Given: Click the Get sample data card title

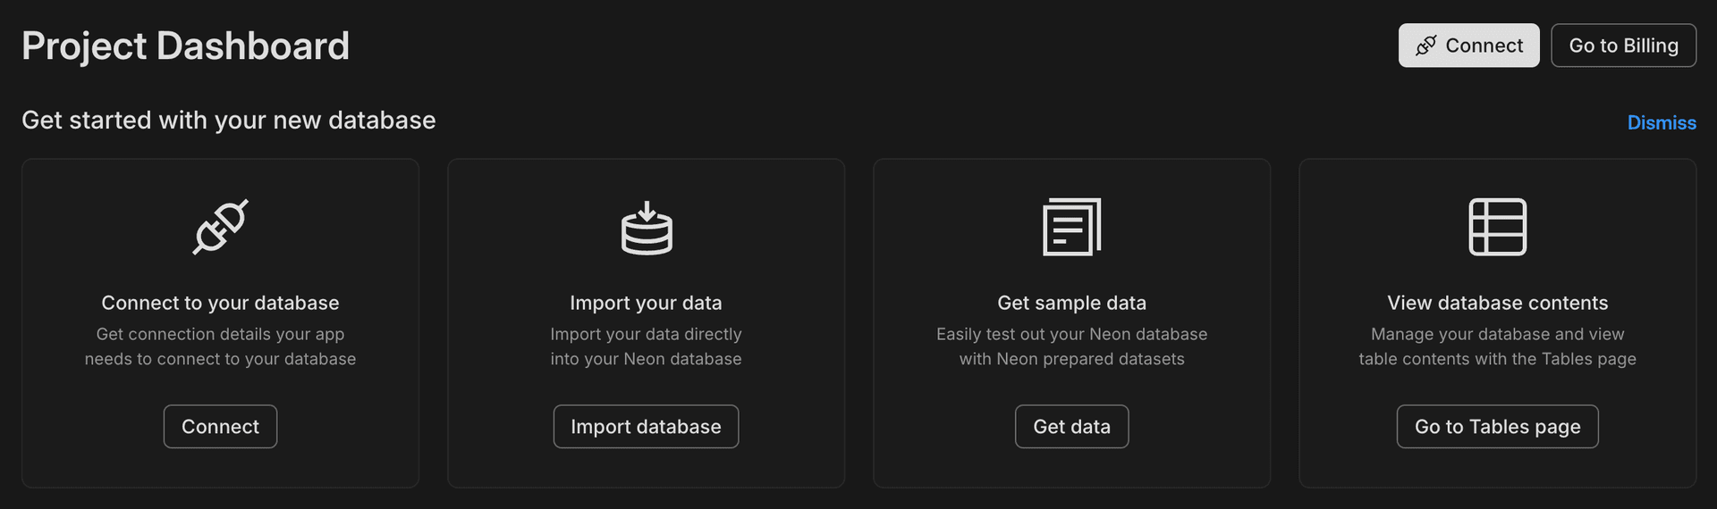Looking at the screenshot, I should [1071, 303].
